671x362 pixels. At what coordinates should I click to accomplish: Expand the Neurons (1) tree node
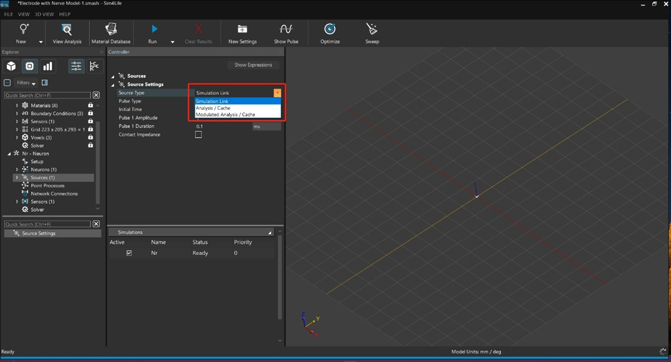(x=17, y=169)
